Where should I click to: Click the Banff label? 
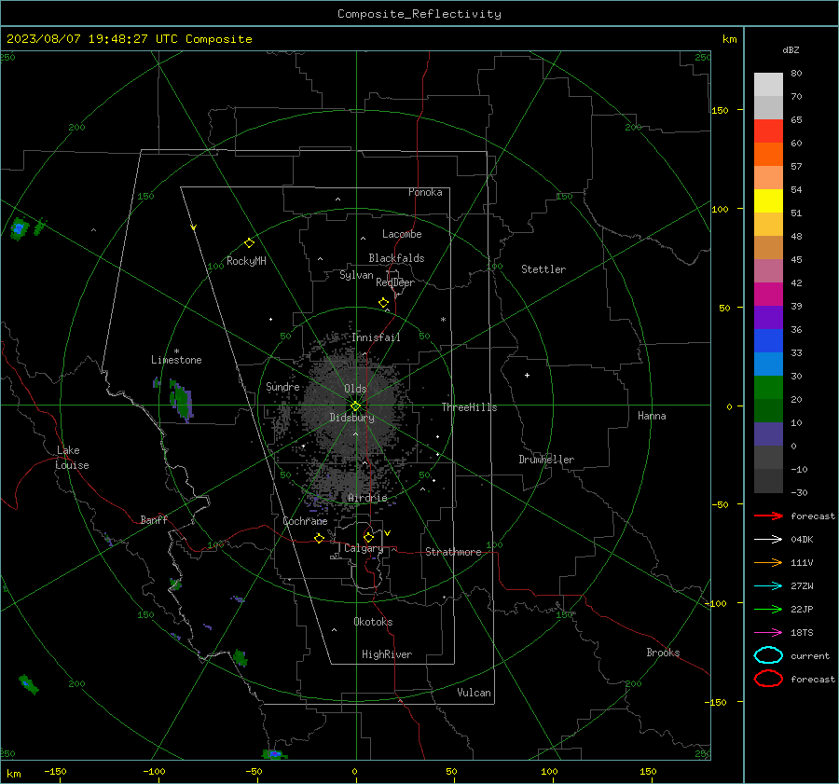tap(154, 519)
